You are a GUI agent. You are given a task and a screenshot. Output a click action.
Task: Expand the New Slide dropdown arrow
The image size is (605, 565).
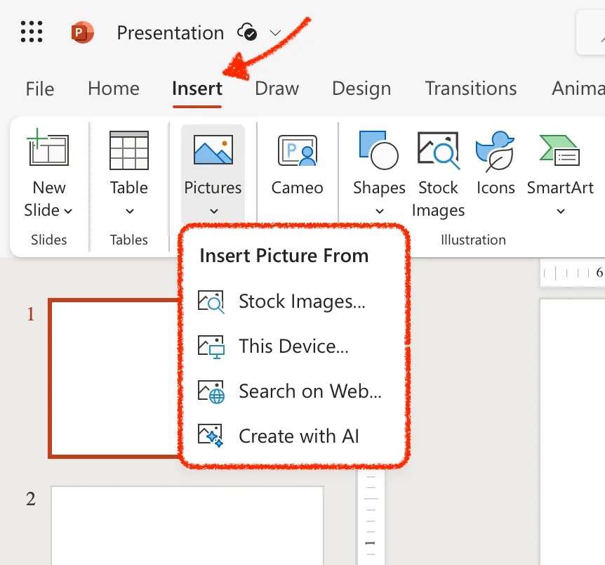(68, 211)
